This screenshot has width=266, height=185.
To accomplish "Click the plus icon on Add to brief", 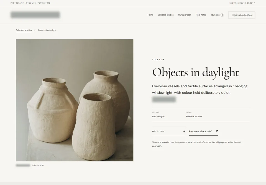I will (x=184, y=131).
